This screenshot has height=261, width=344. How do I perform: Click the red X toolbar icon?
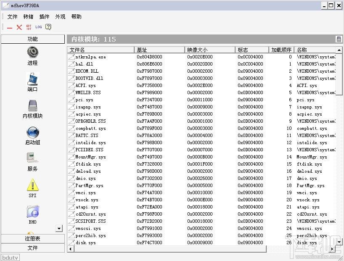18,26
